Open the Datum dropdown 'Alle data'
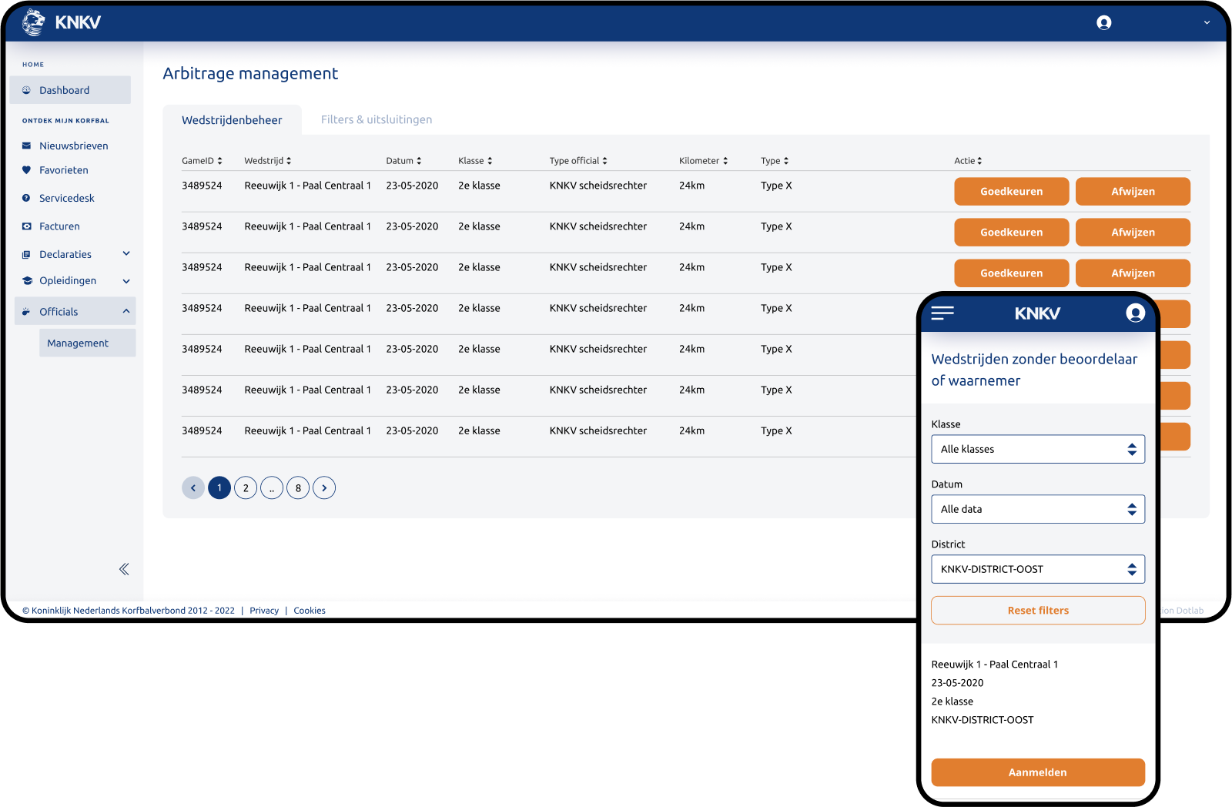This screenshot has height=807, width=1232. coord(1038,509)
